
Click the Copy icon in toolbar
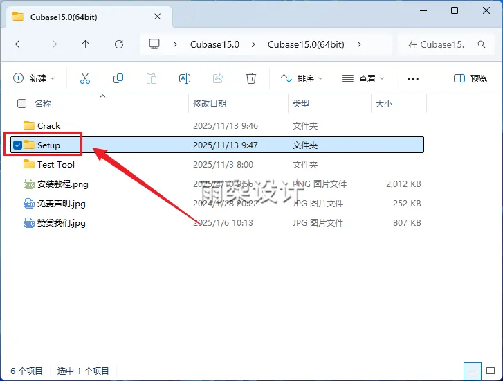coord(118,78)
